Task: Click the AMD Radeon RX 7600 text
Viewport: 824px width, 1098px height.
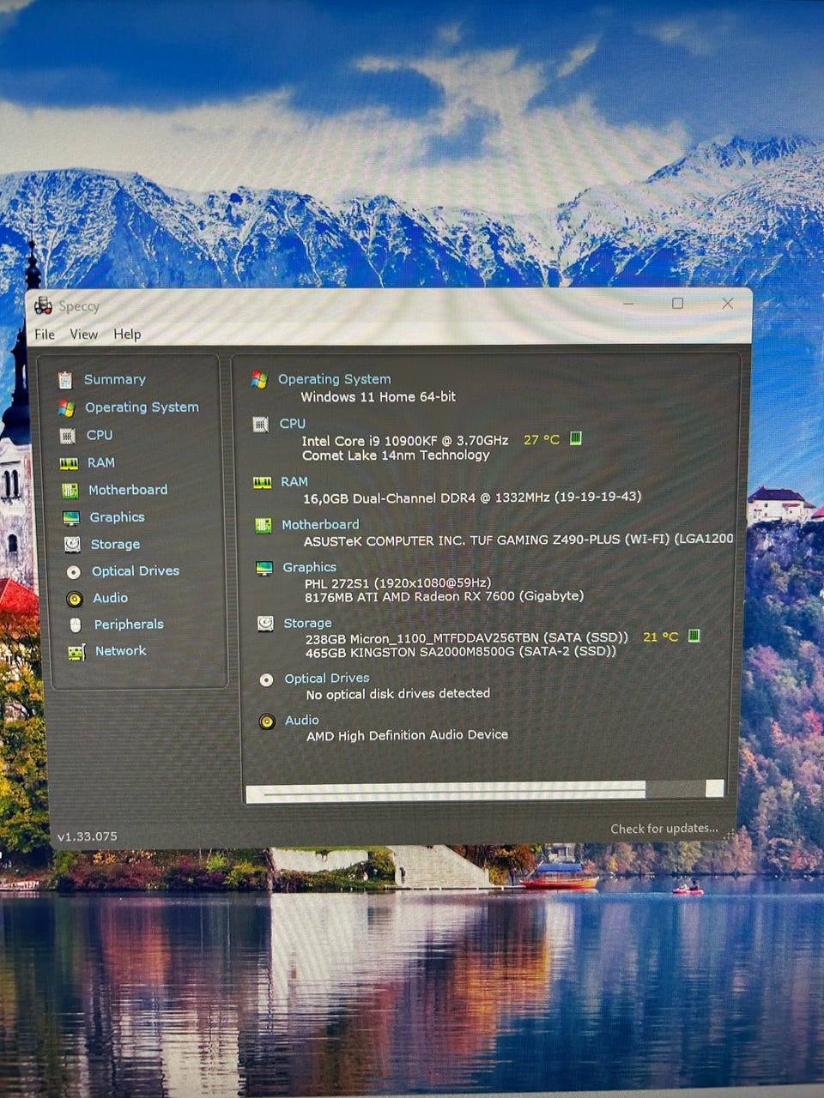Action: pyautogui.click(x=444, y=596)
